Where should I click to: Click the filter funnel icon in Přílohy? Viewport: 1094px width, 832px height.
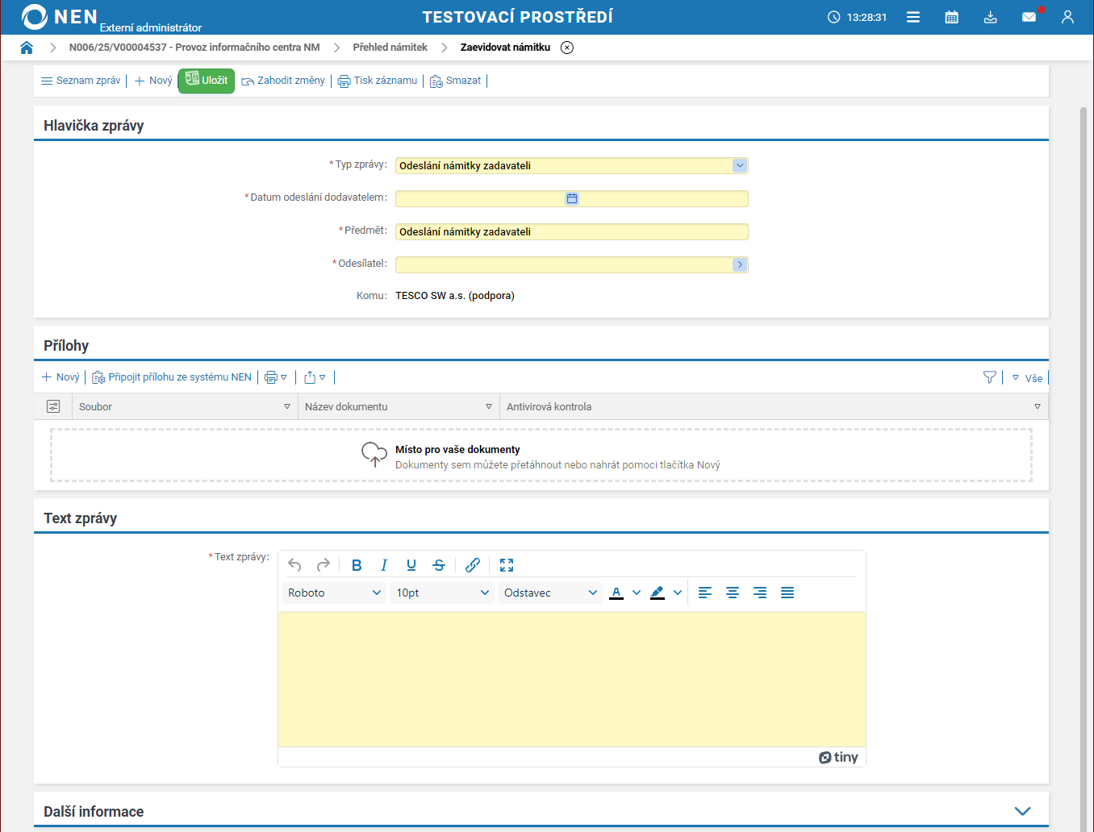(x=989, y=377)
